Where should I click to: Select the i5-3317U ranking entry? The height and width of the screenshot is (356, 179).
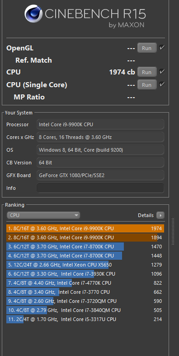tap(85, 319)
